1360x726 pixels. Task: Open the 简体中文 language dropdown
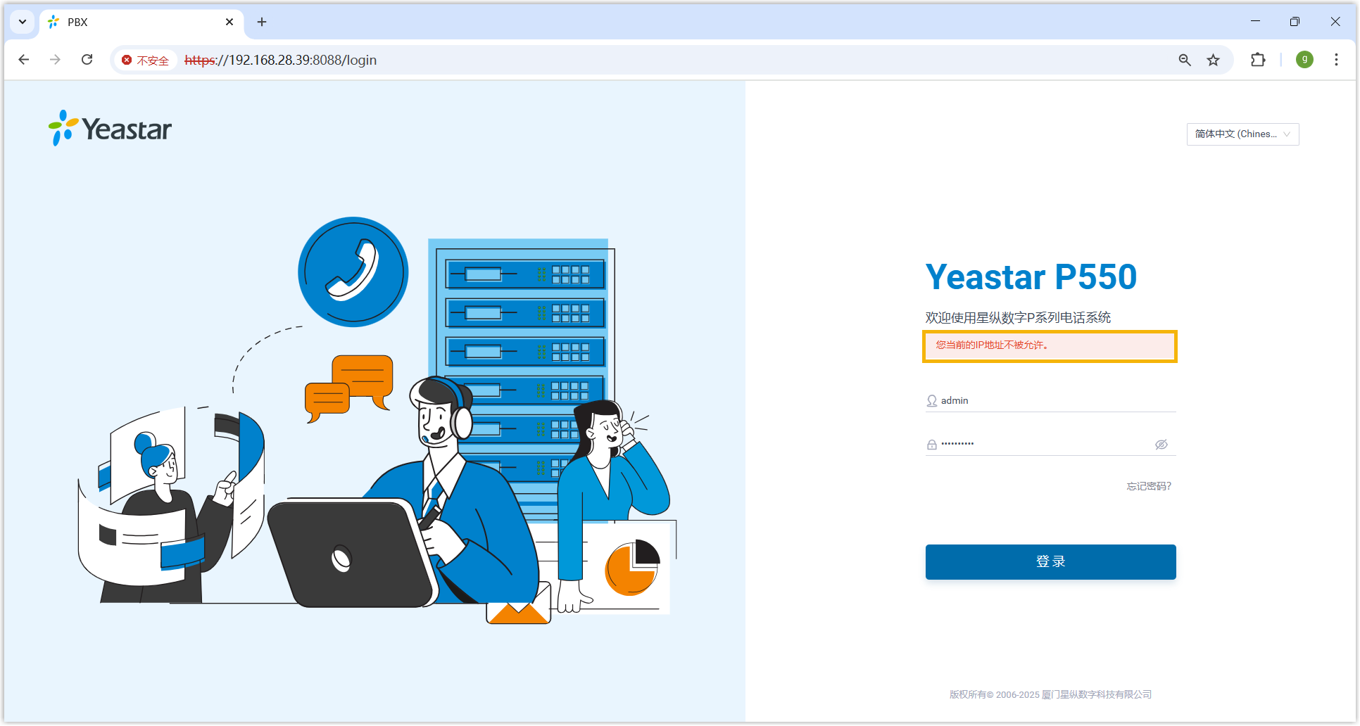(x=1242, y=134)
